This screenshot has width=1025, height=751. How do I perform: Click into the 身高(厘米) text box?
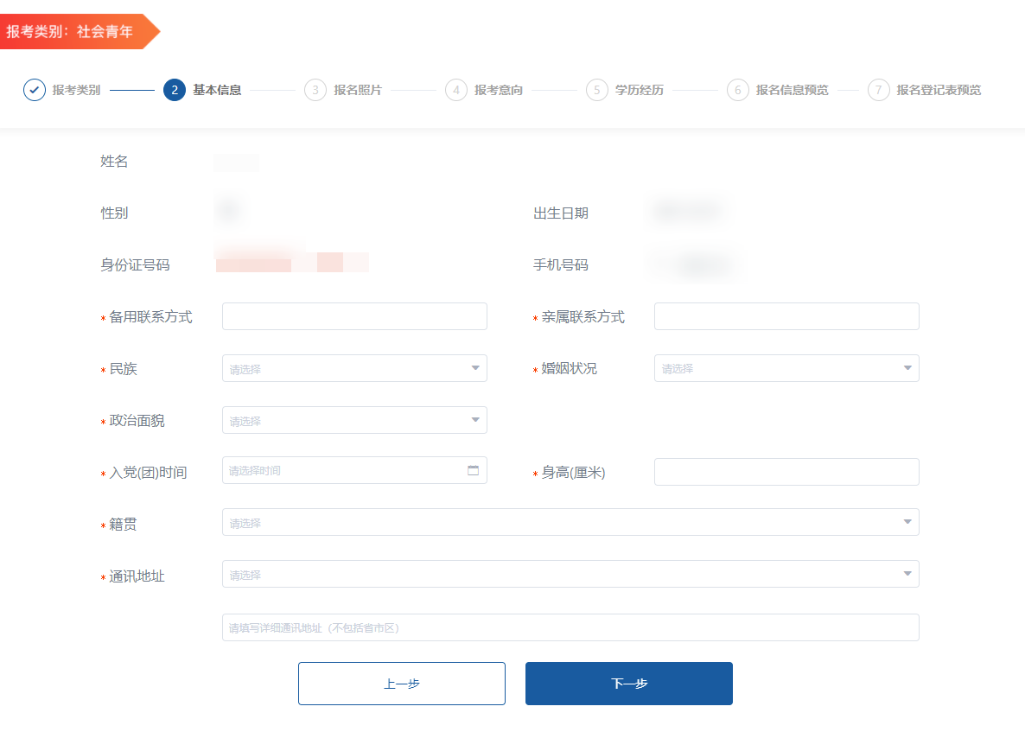click(786, 472)
